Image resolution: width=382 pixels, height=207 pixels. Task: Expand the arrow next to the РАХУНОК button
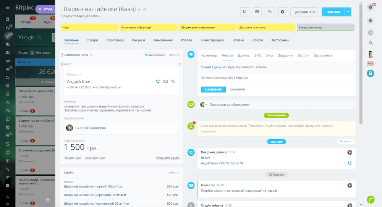[348, 12]
